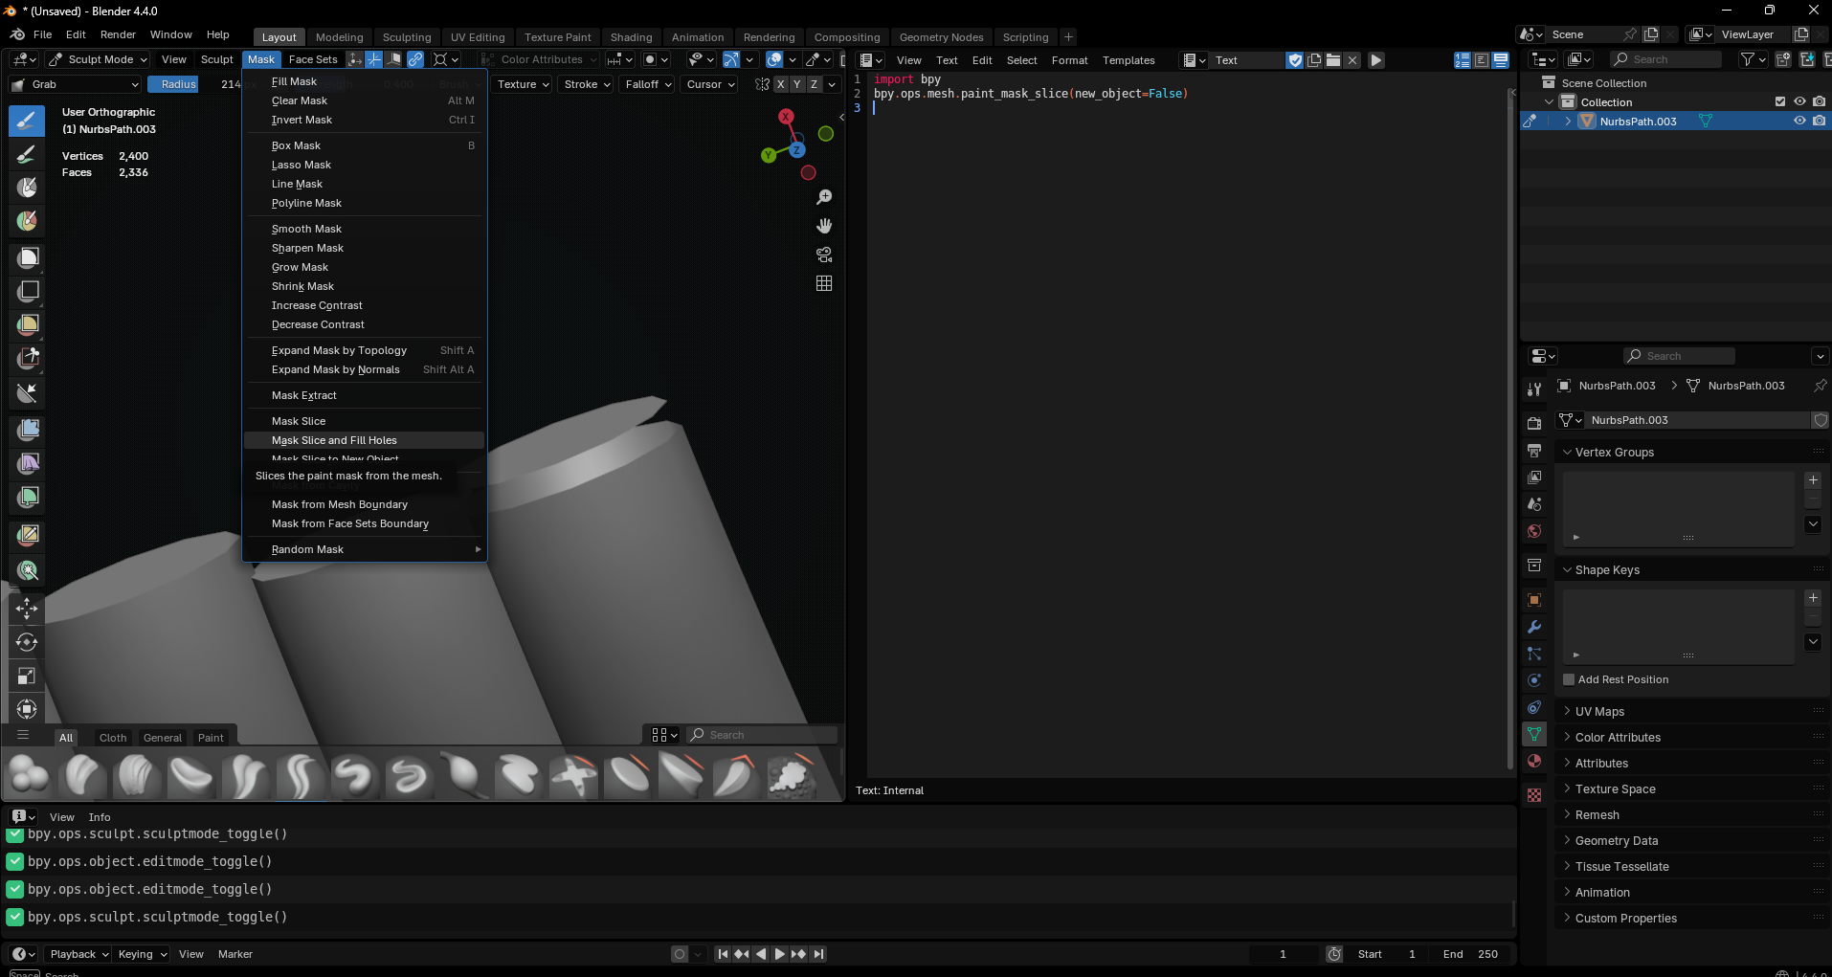Enable Add Rest Position checkbox
1832x977 pixels.
click(1569, 679)
